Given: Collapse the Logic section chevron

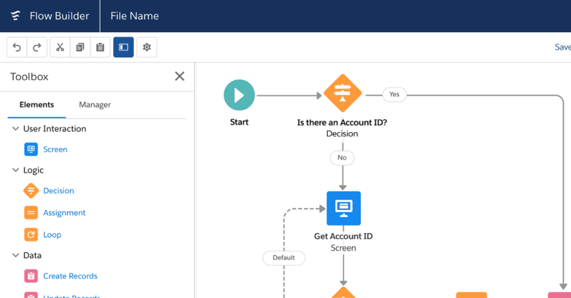Looking at the screenshot, I should [x=16, y=170].
